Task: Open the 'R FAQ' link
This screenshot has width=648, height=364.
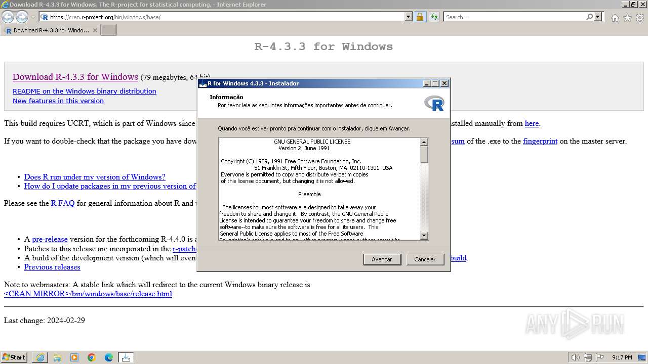Action: coord(63,203)
